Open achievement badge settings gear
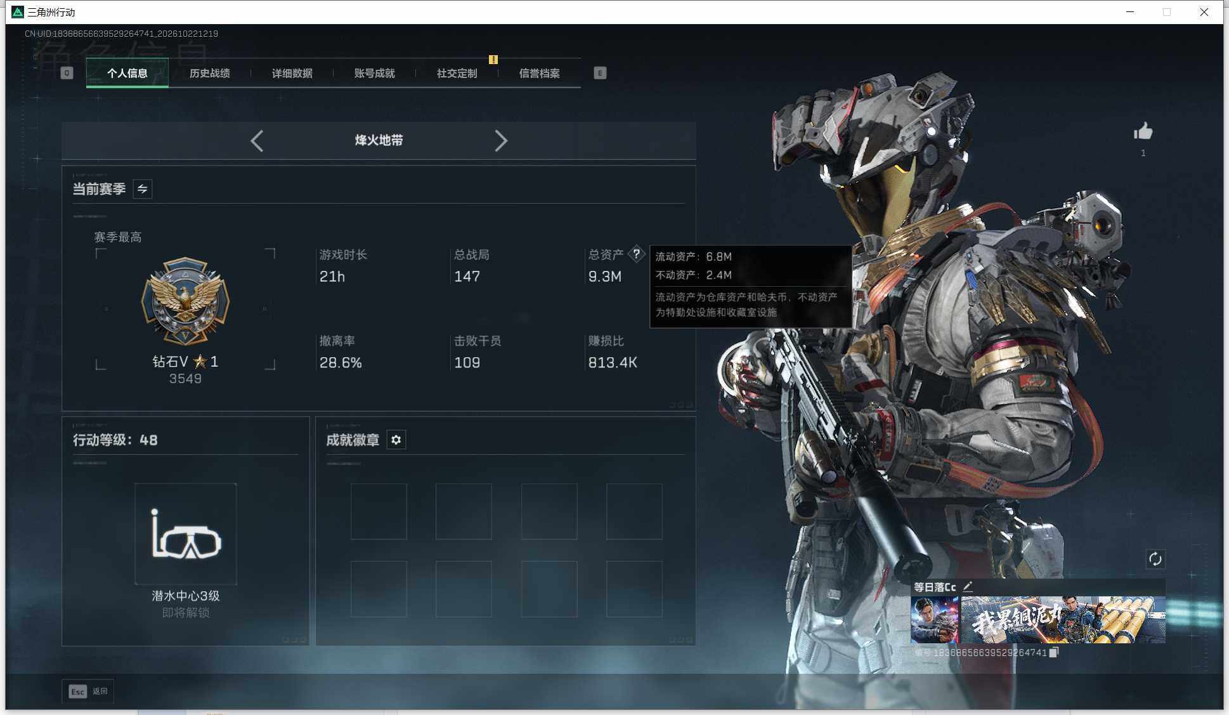Viewport: 1229px width, 715px height. pos(396,440)
